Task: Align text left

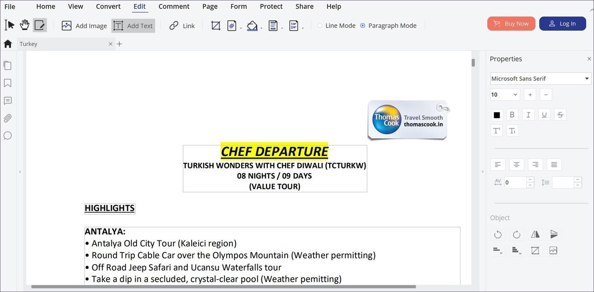Action: click(498, 165)
